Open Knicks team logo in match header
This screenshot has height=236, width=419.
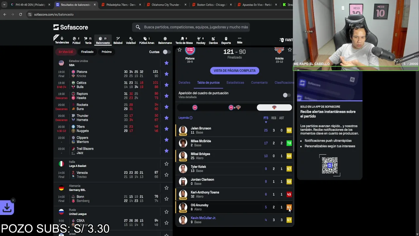[279, 51]
